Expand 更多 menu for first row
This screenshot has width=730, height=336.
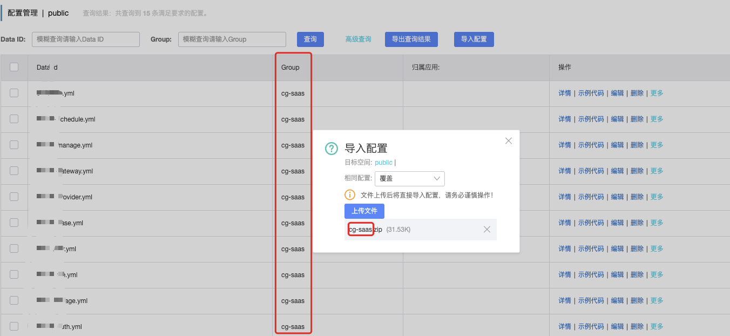pyautogui.click(x=657, y=93)
